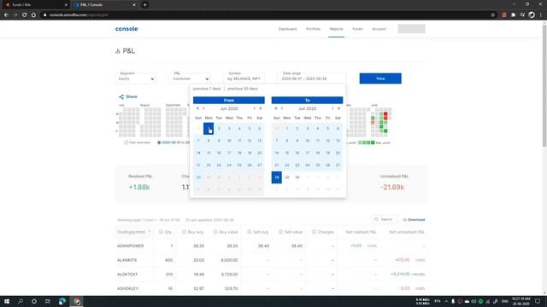This screenshot has height=307, width=547.
Task: Show hidden system tray icons
Action: [x=446, y=301]
